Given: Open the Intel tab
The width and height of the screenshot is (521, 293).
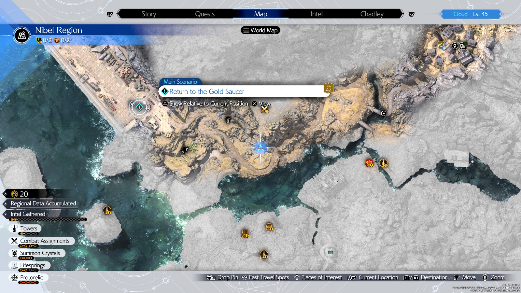Looking at the screenshot, I should point(316,14).
